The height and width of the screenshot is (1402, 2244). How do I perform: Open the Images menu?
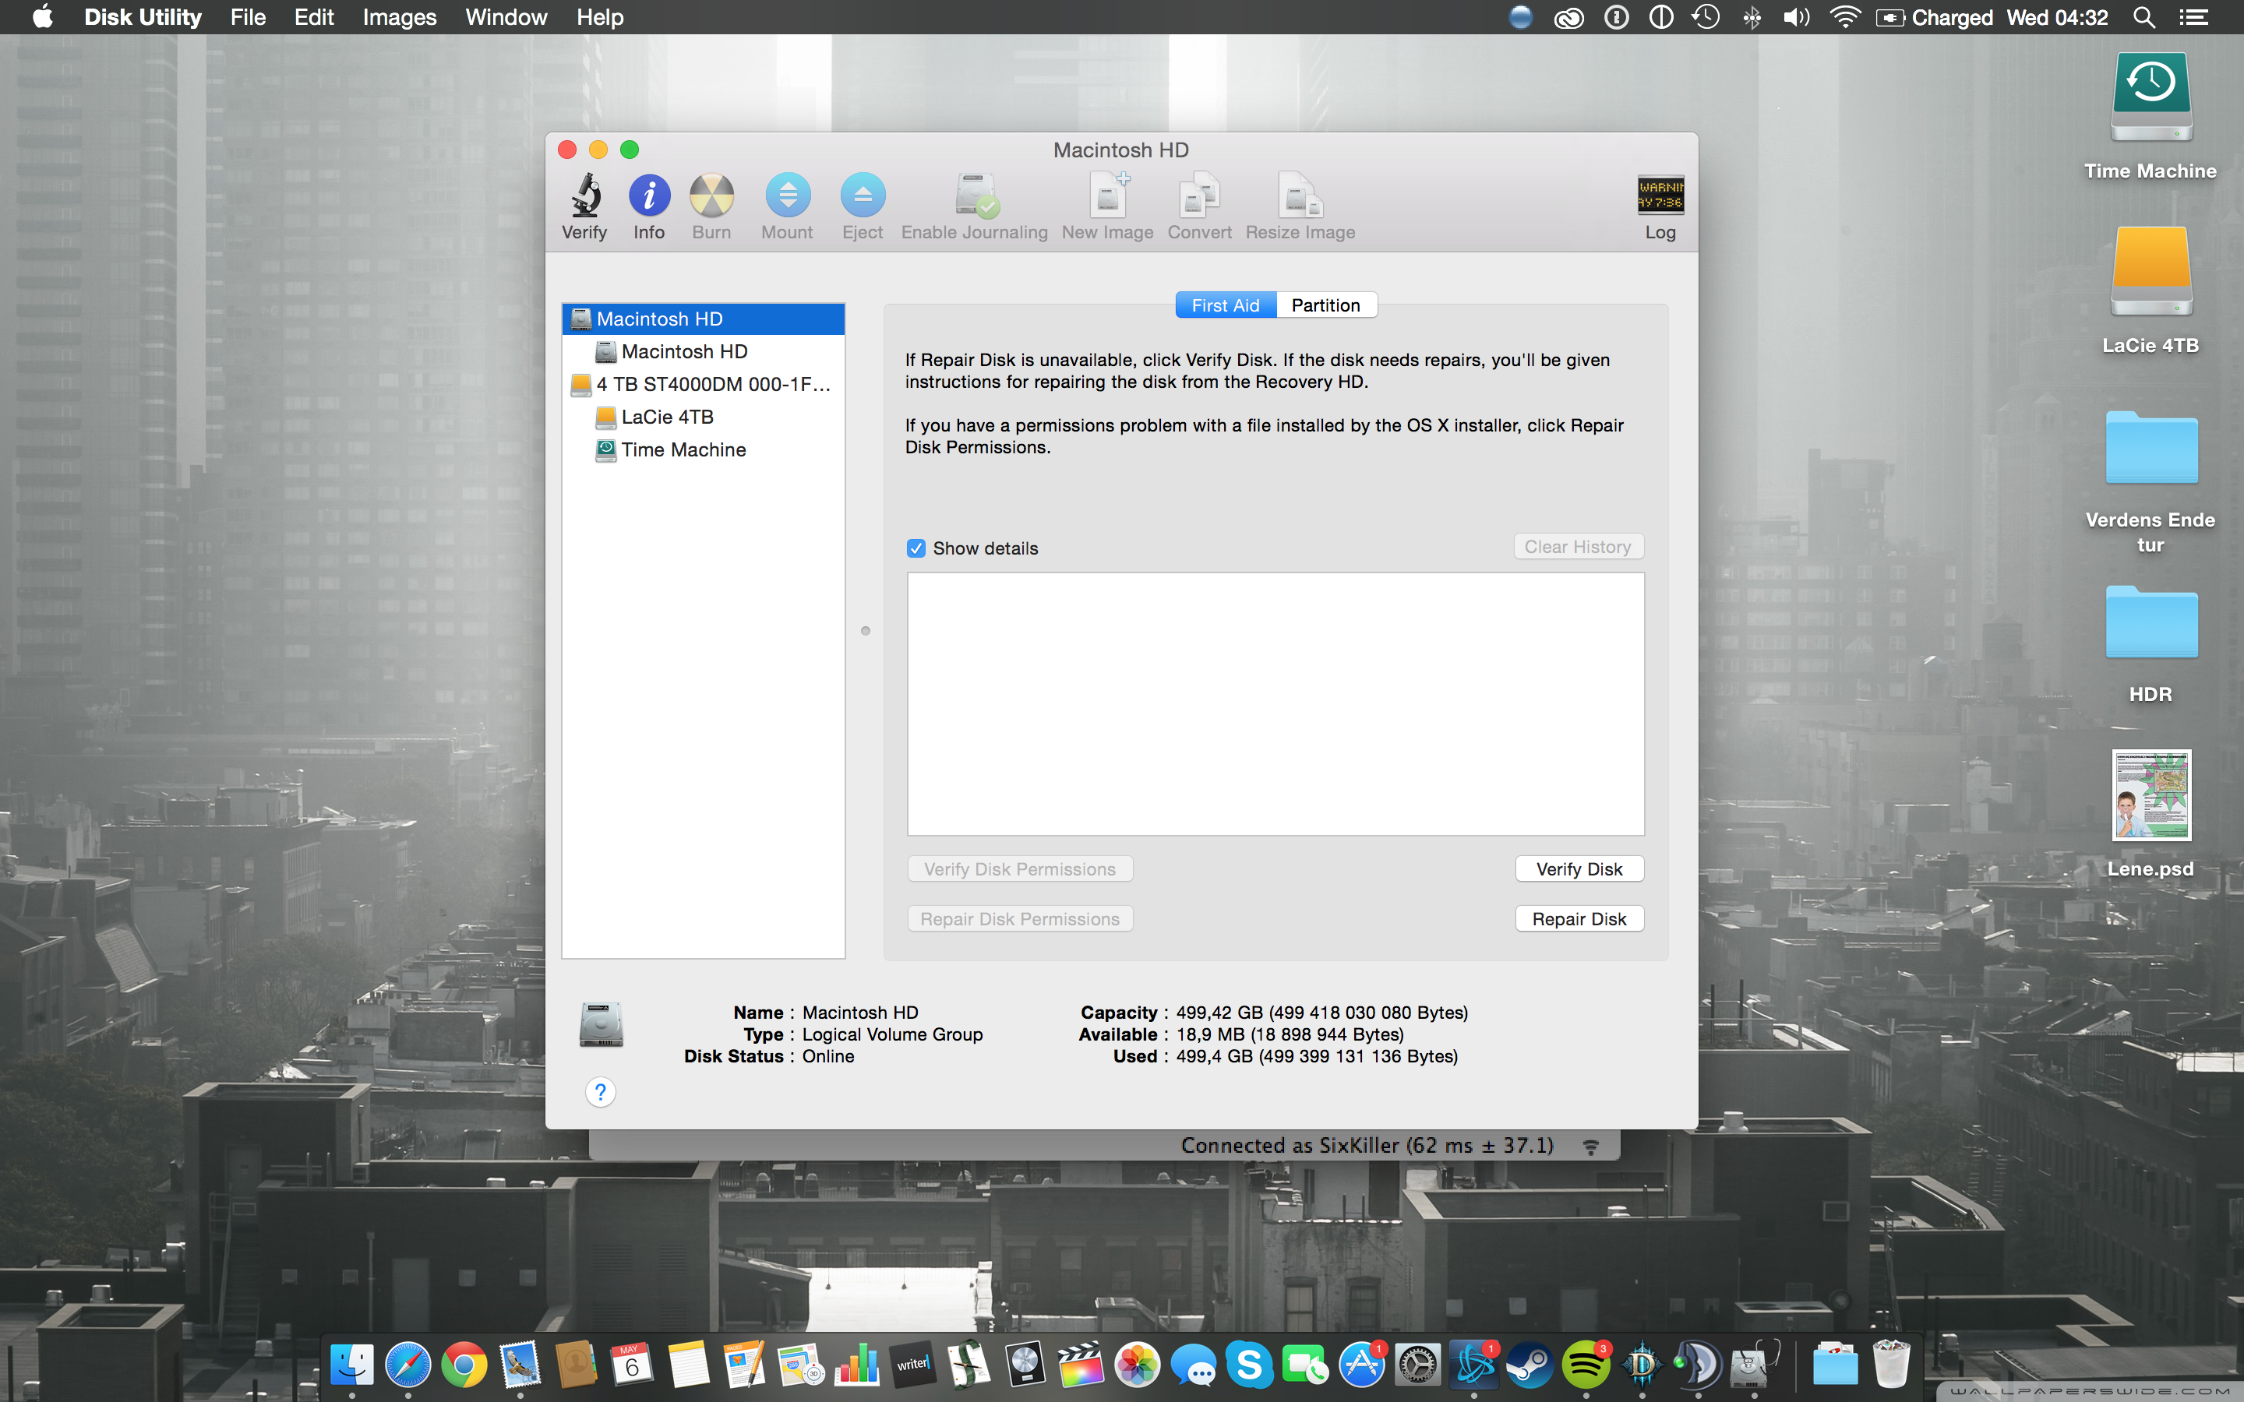[399, 18]
